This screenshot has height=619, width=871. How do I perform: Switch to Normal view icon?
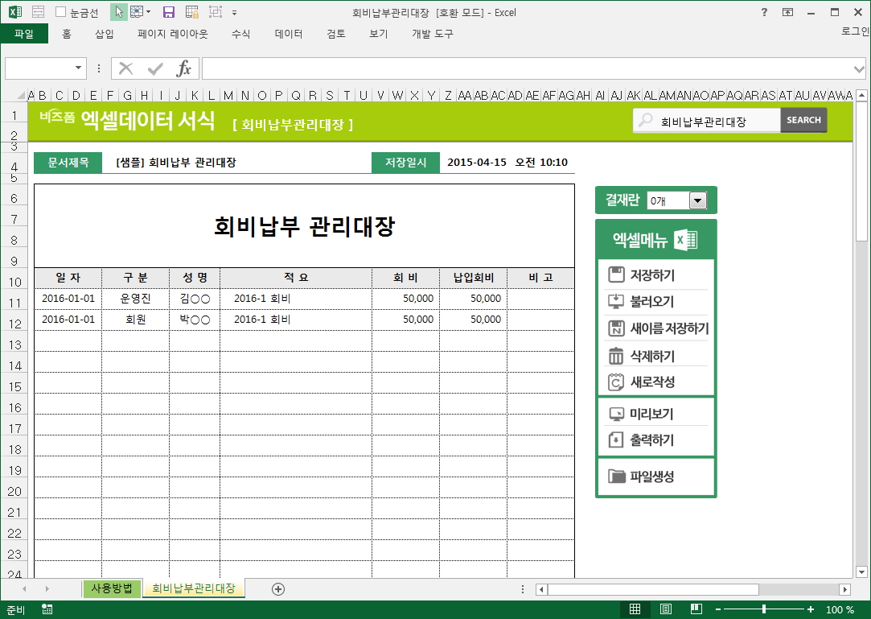[x=635, y=609]
